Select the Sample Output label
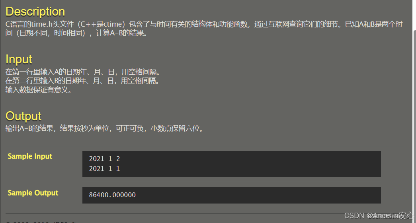Image resolution: width=416 pixels, height=223 pixels. (33, 193)
